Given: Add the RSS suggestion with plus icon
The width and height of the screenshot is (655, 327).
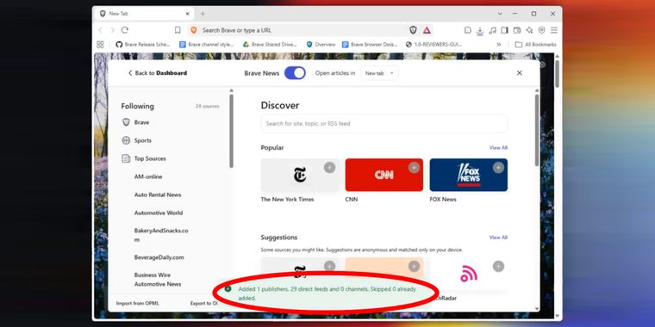Looking at the screenshot, I should point(498,266).
